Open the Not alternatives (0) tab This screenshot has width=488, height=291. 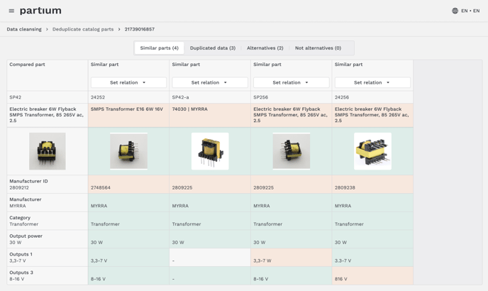[x=318, y=48]
